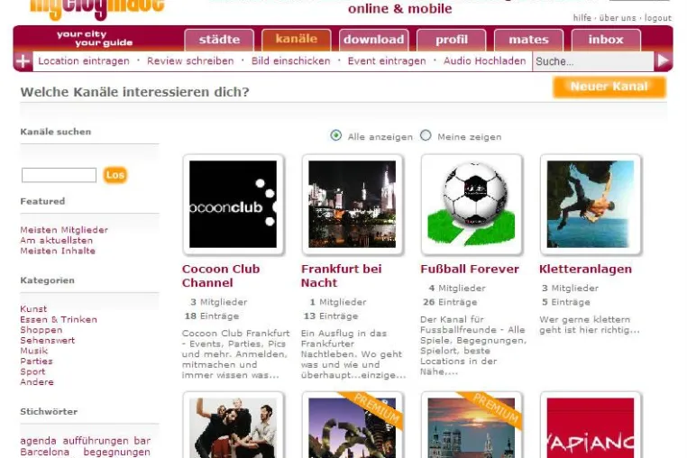Open the rock climber channel thumbnail
Screen dimensions: 687x458
pos(591,205)
